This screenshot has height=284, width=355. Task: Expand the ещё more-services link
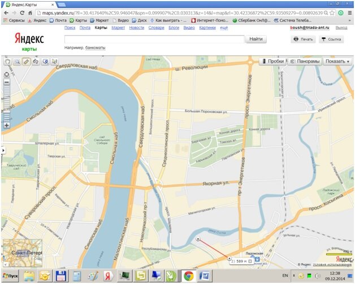point(224,28)
